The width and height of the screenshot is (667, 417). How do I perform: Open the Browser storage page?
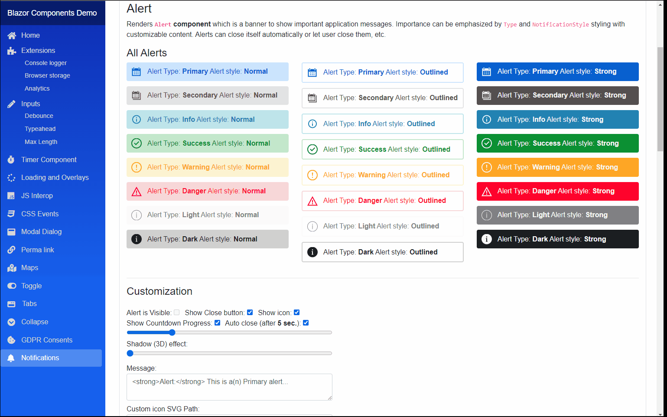click(x=47, y=75)
